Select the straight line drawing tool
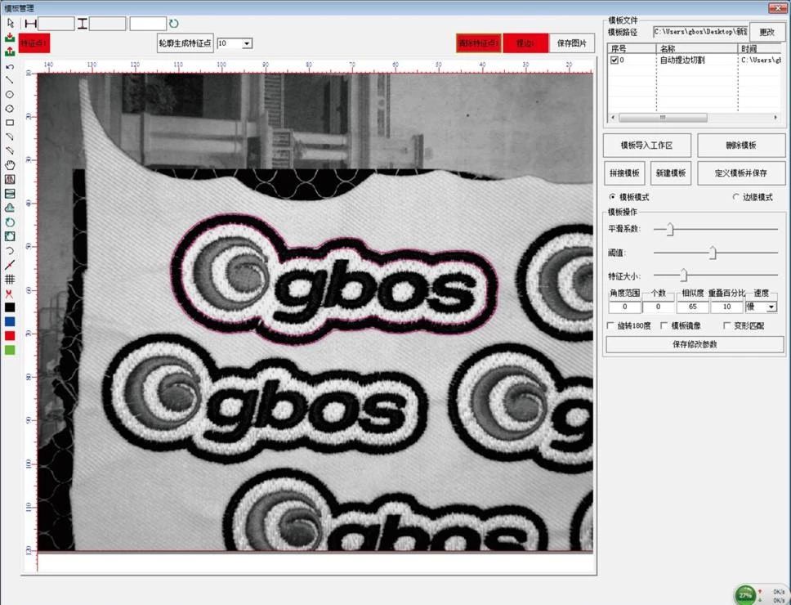 point(10,80)
